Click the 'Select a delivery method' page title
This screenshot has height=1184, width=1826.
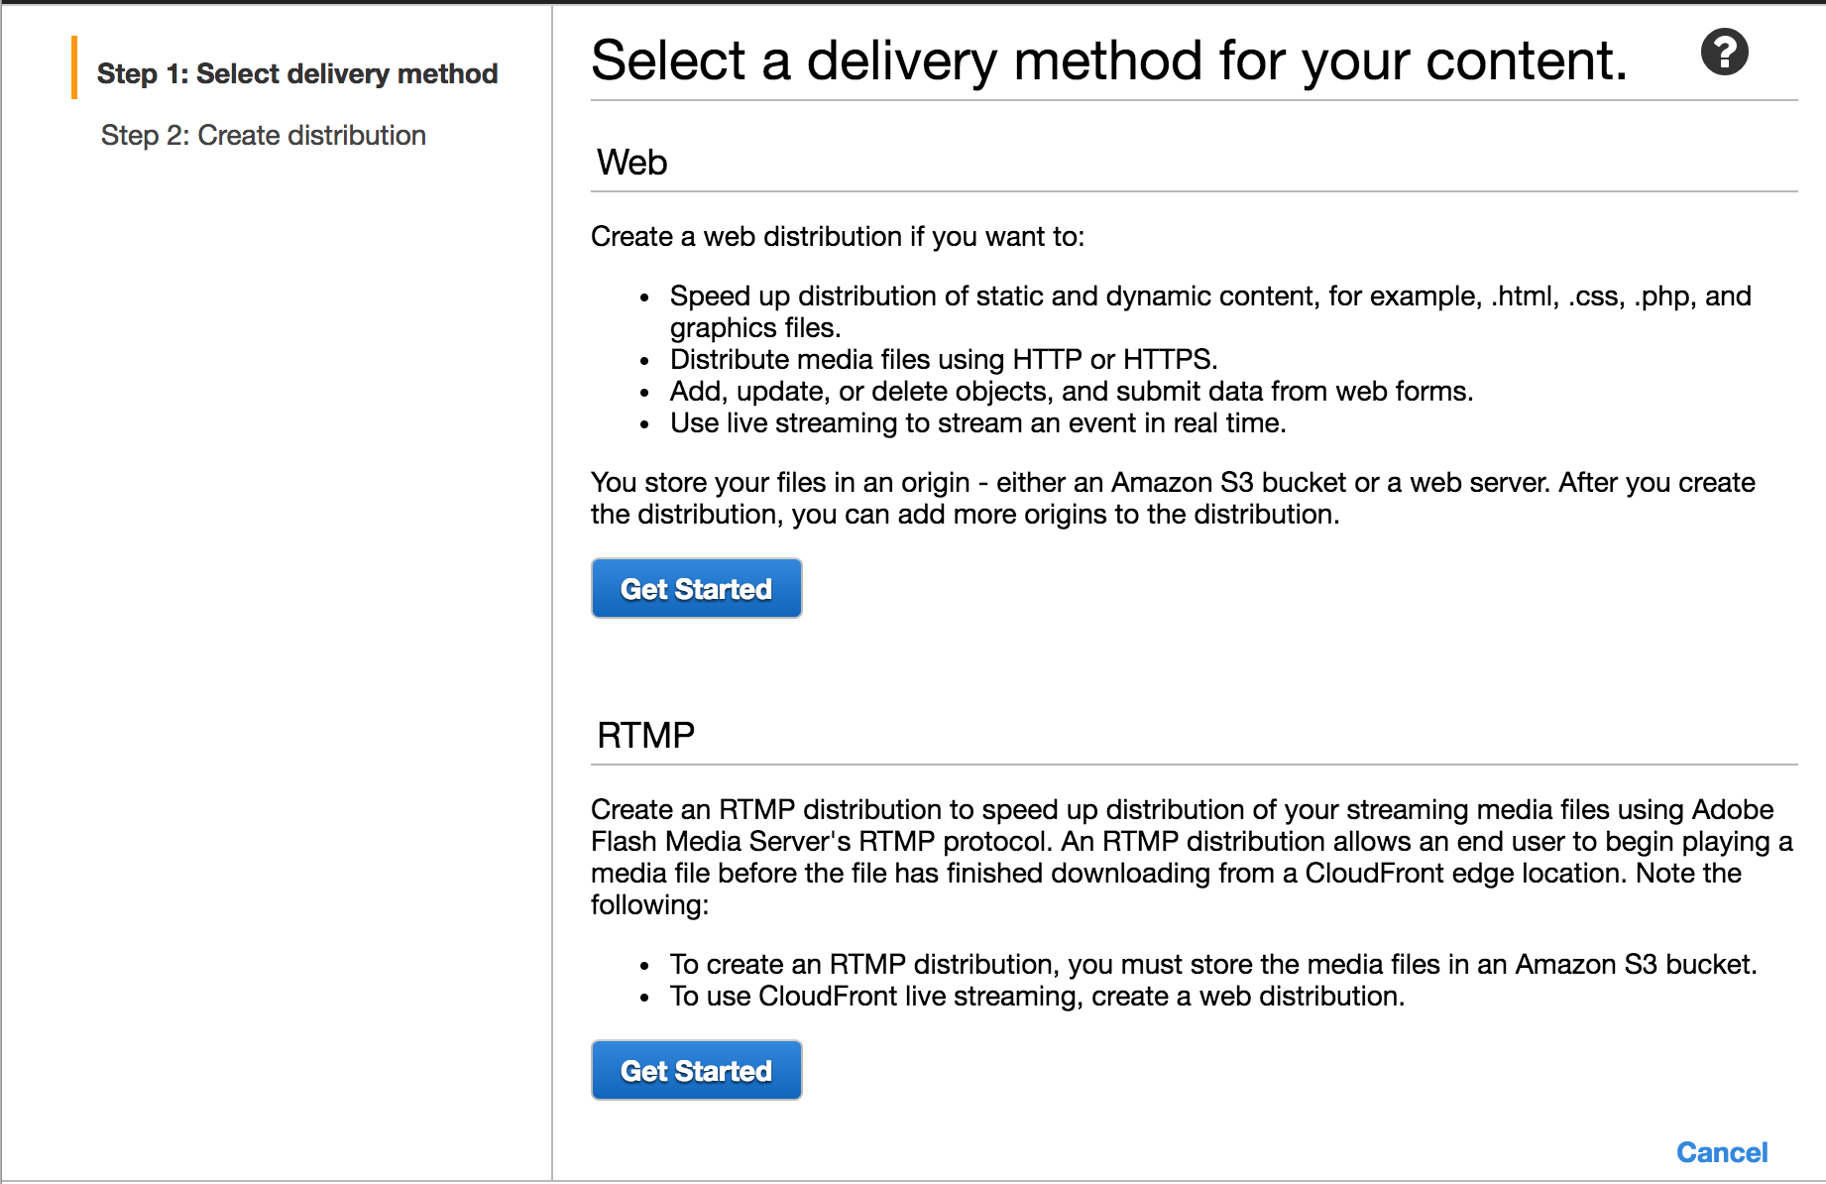click(x=1108, y=61)
